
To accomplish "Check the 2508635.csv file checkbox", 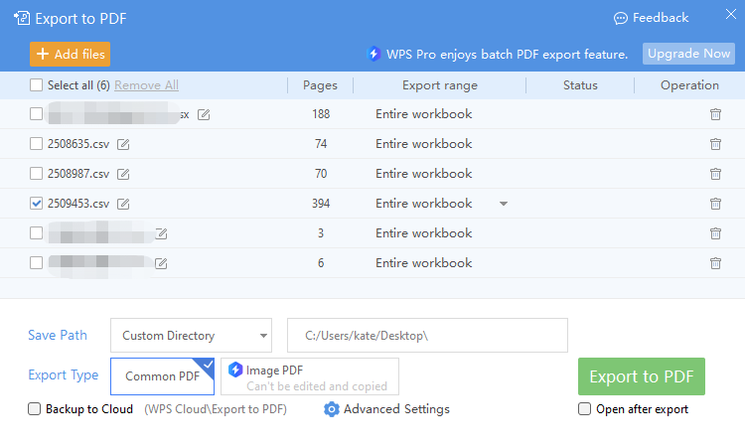I will point(36,143).
